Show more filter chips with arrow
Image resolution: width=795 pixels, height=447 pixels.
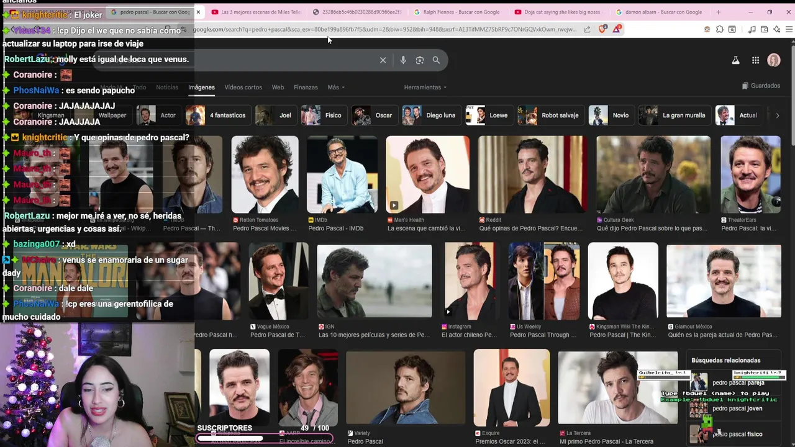pos(777,115)
